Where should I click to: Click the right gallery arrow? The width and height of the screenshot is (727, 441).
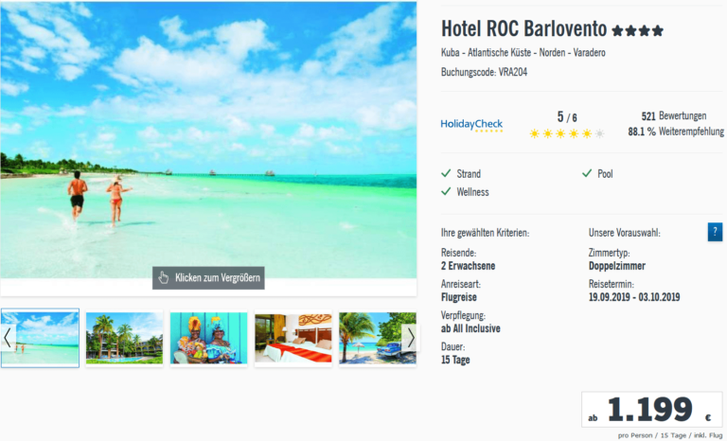[410, 338]
